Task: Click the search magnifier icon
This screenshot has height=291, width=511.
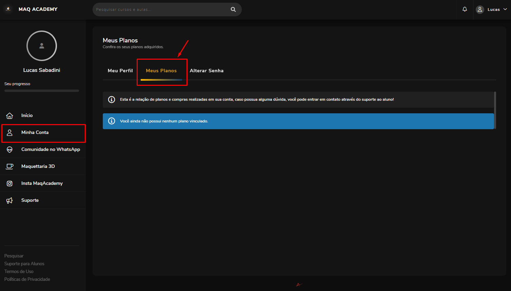Action: point(233,9)
